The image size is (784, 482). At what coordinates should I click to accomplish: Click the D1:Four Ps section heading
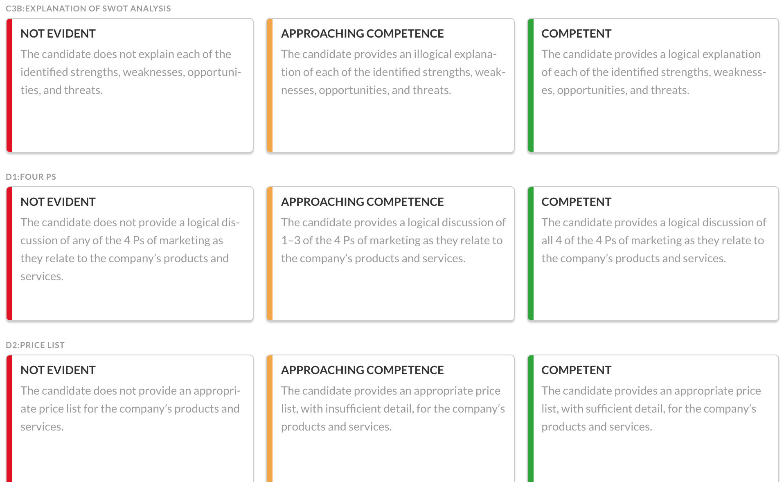(x=31, y=177)
